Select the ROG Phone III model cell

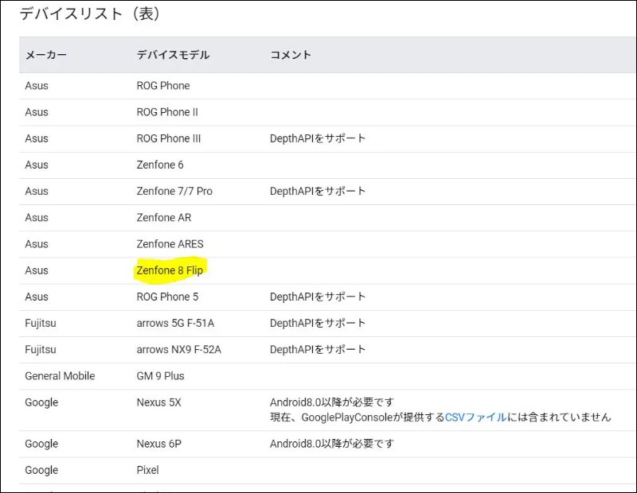[x=169, y=138]
